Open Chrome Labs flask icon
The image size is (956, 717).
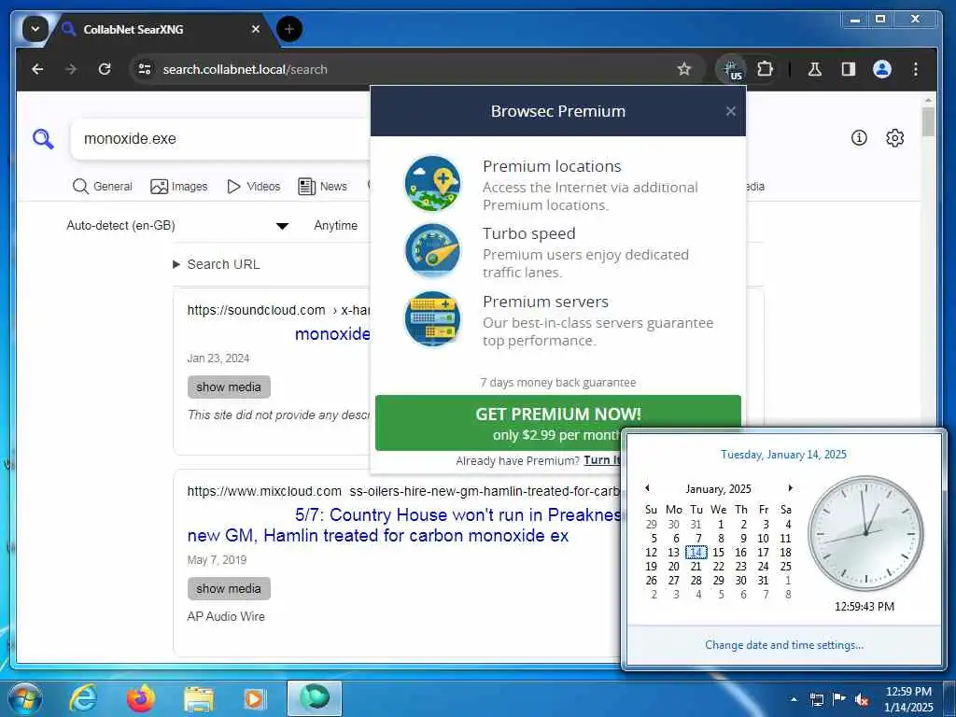(x=814, y=69)
